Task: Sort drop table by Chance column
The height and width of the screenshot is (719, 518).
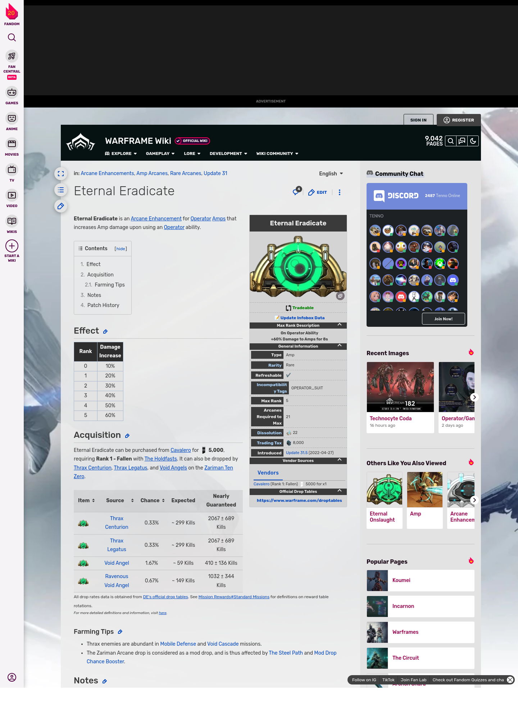Action: [153, 500]
